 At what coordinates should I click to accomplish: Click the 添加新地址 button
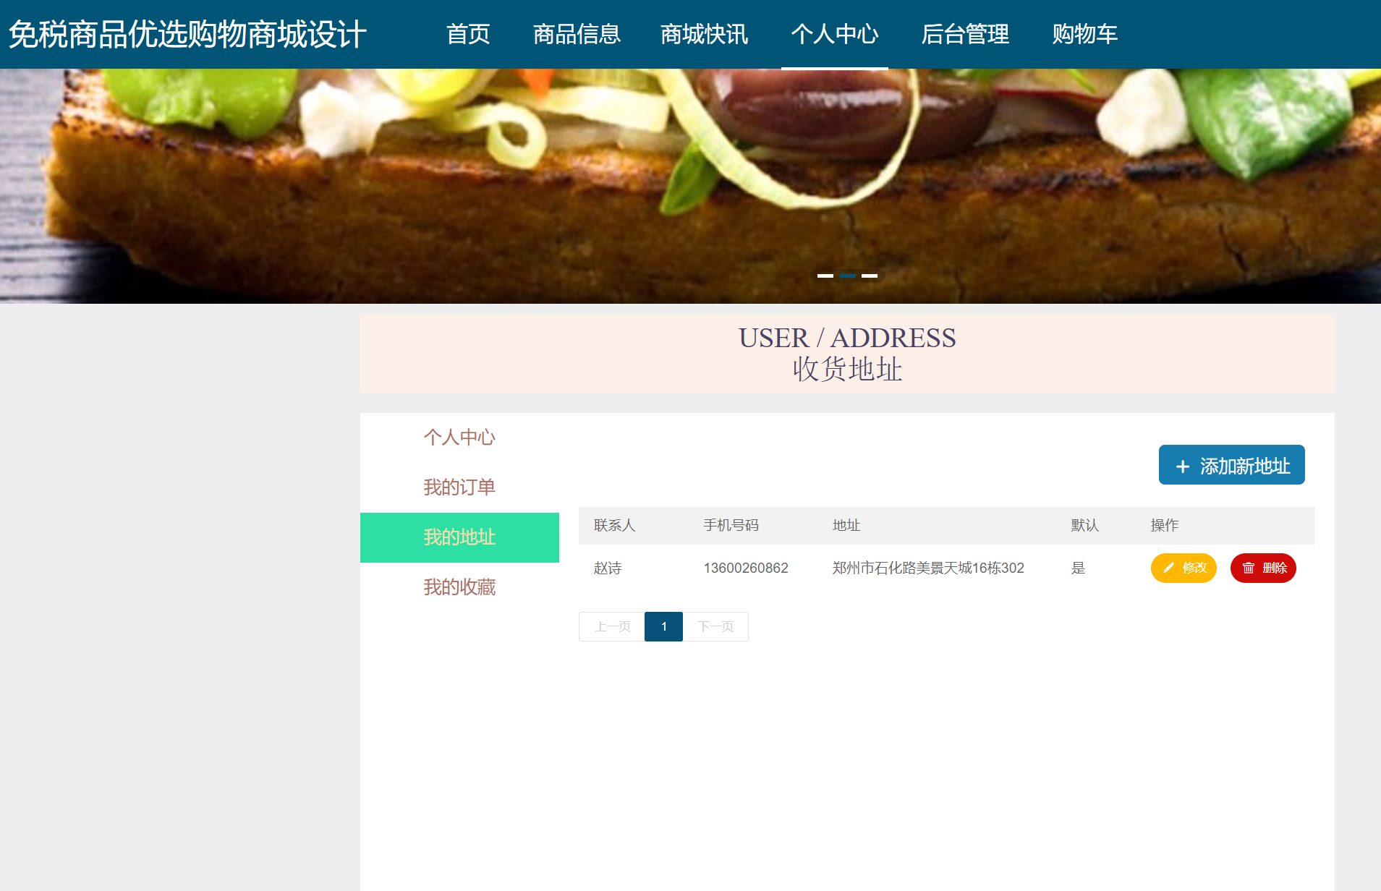(1231, 465)
